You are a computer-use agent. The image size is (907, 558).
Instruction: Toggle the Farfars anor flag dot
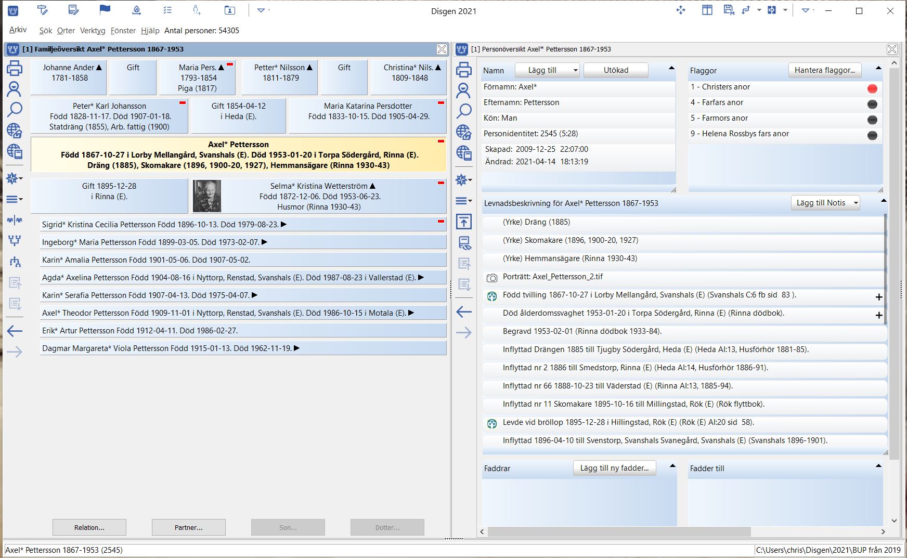point(873,104)
